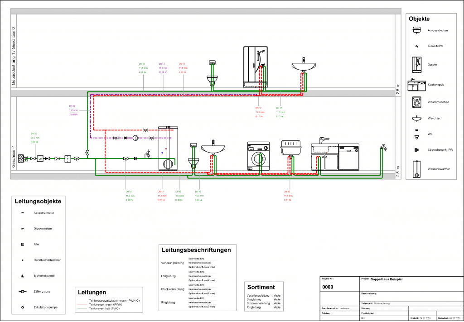This screenshot has height=322, width=464.
Task: Select the Filter symbol in the Leitungsobjekte legend
Action: pyautogui.click(x=23, y=244)
